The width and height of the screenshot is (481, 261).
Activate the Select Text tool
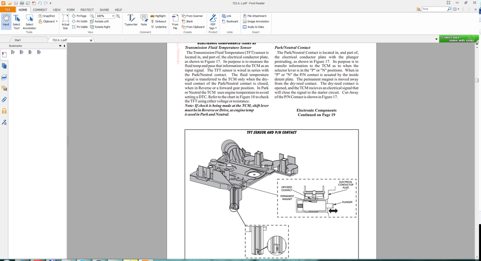(16, 20)
